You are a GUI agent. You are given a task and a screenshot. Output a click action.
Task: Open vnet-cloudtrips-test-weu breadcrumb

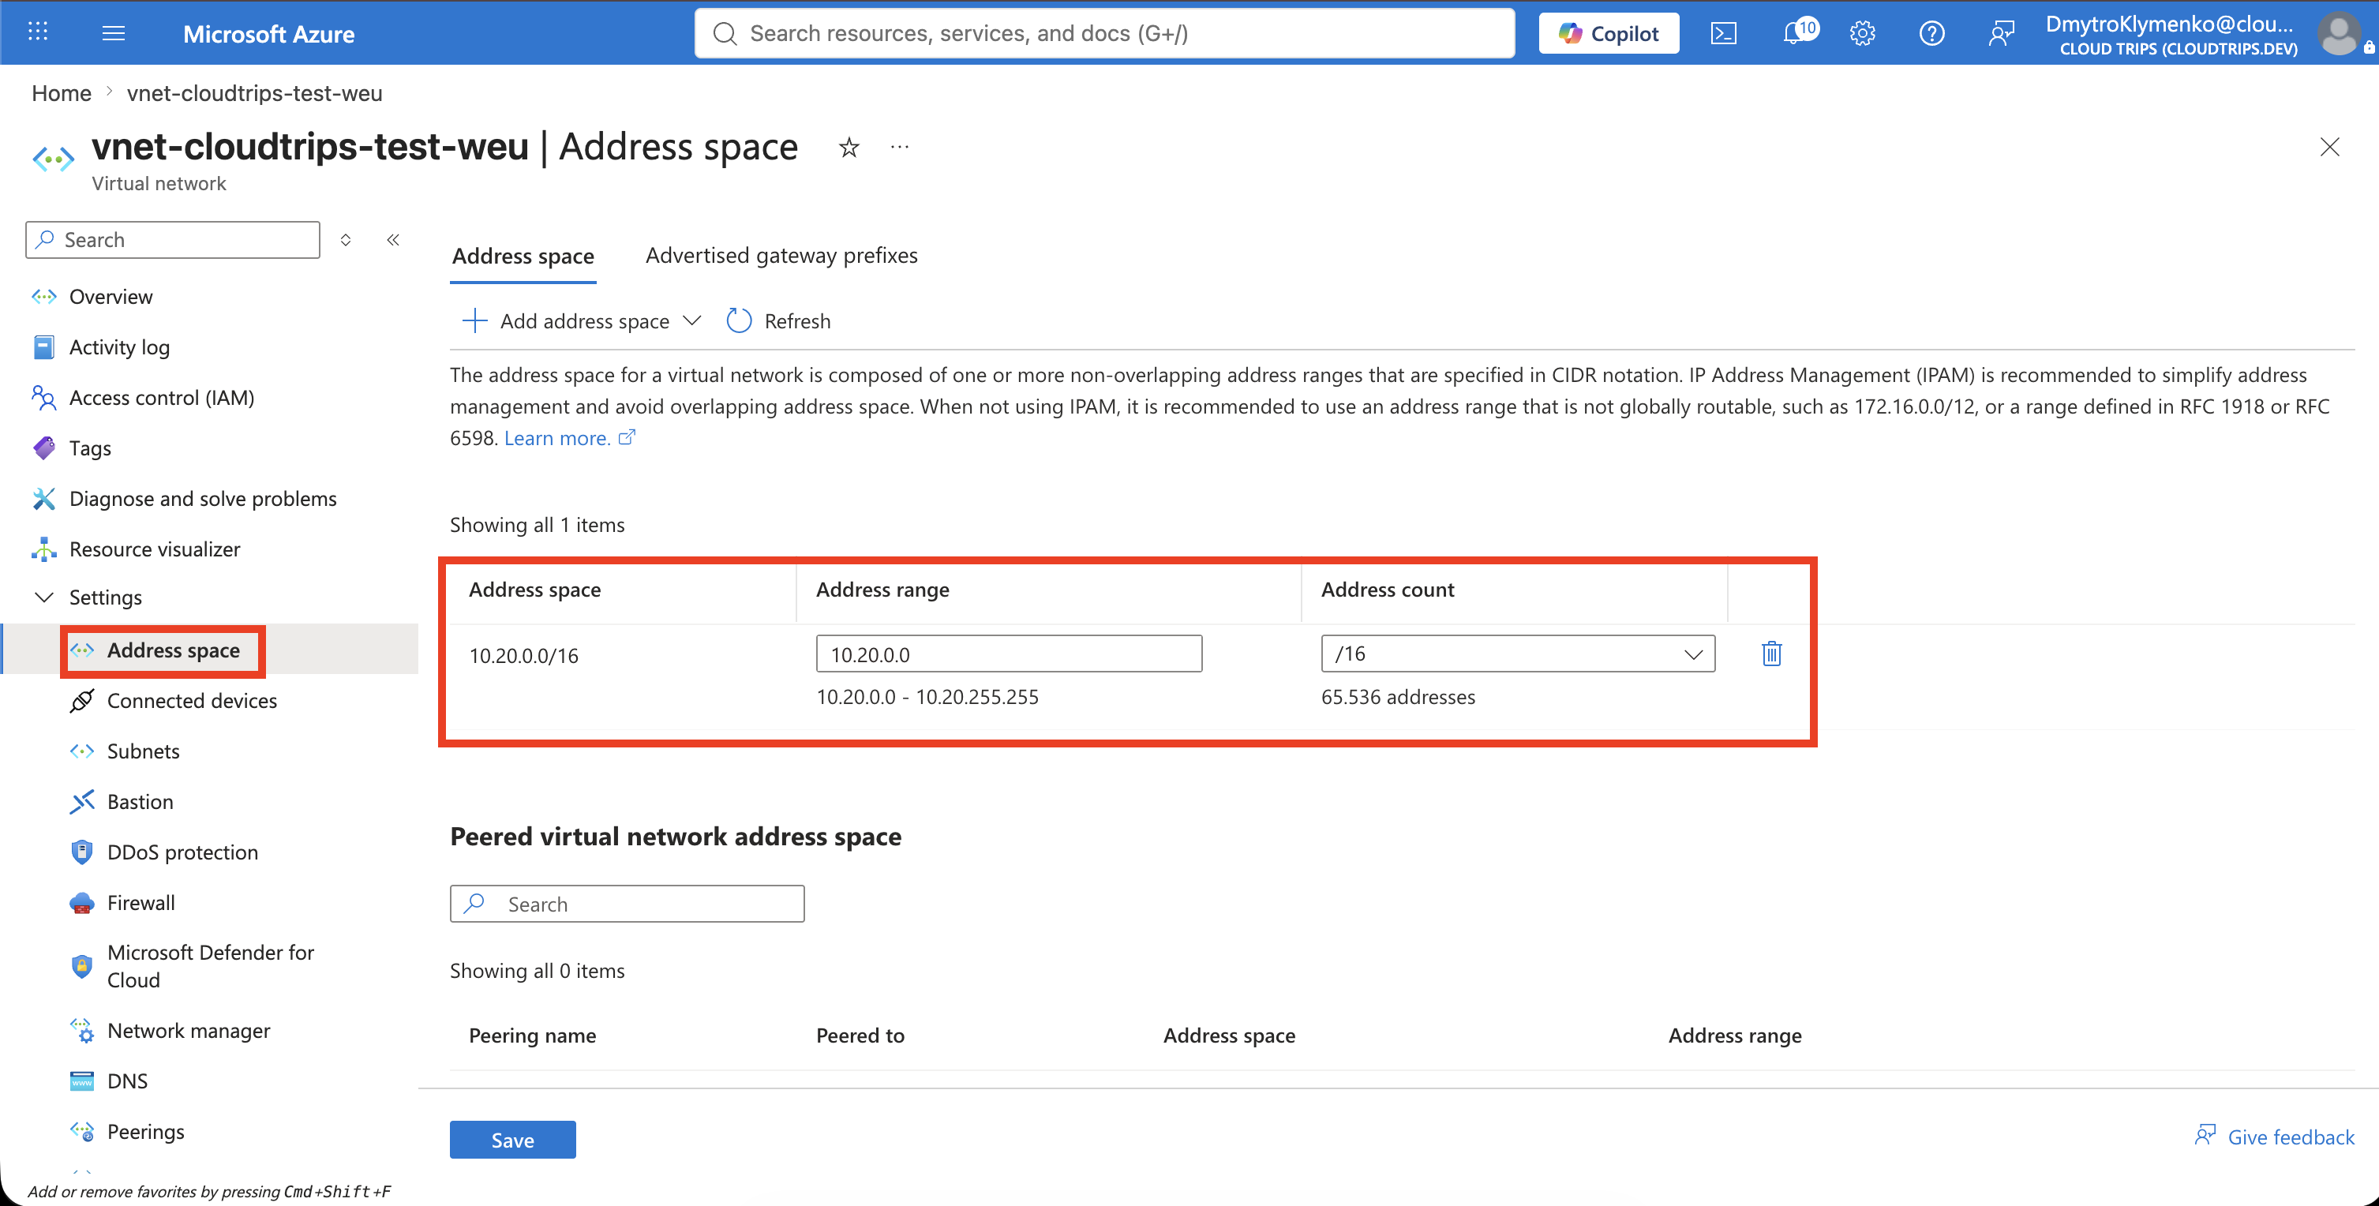pyautogui.click(x=254, y=93)
